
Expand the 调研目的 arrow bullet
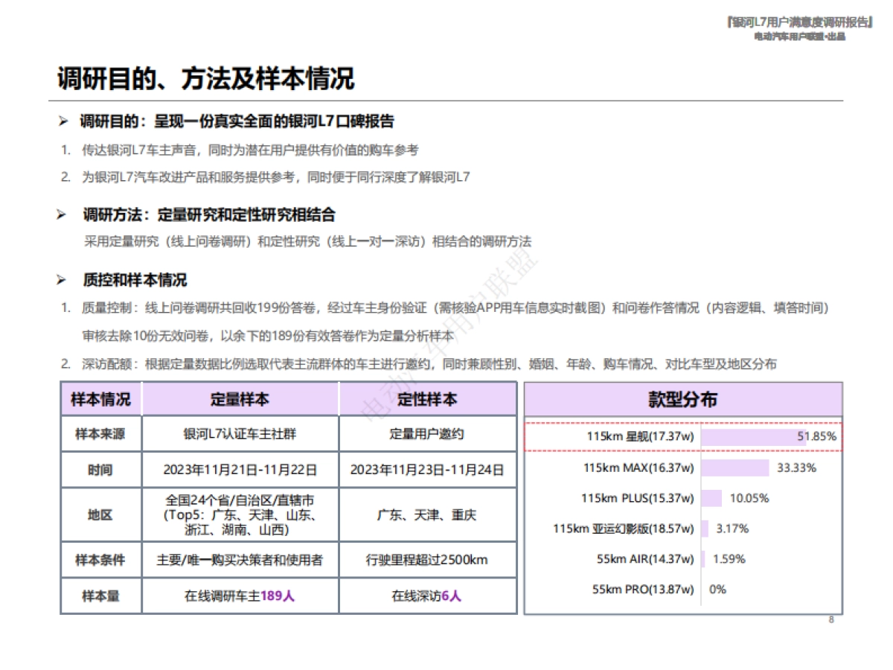[63, 119]
